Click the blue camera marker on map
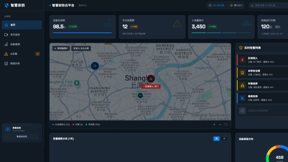Screen dimensions: 288x162 click(95, 66)
